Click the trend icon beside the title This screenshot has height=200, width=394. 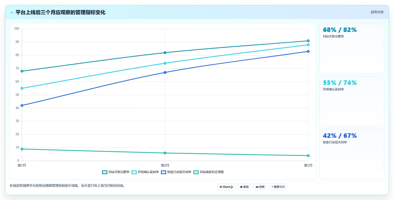(12, 12)
